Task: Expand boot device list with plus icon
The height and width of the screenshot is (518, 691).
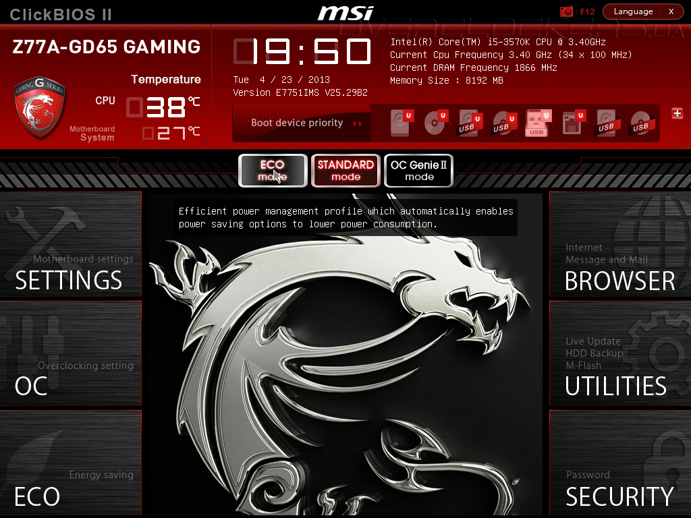Action: coord(678,113)
